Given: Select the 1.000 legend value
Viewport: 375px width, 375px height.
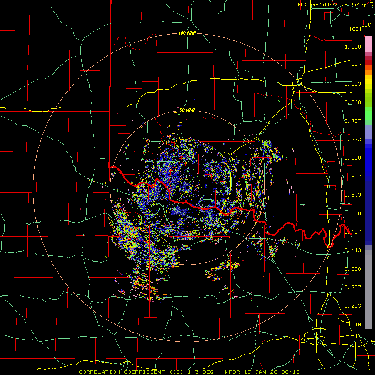Looking at the screenshot, I should click(x=353, y=47).
